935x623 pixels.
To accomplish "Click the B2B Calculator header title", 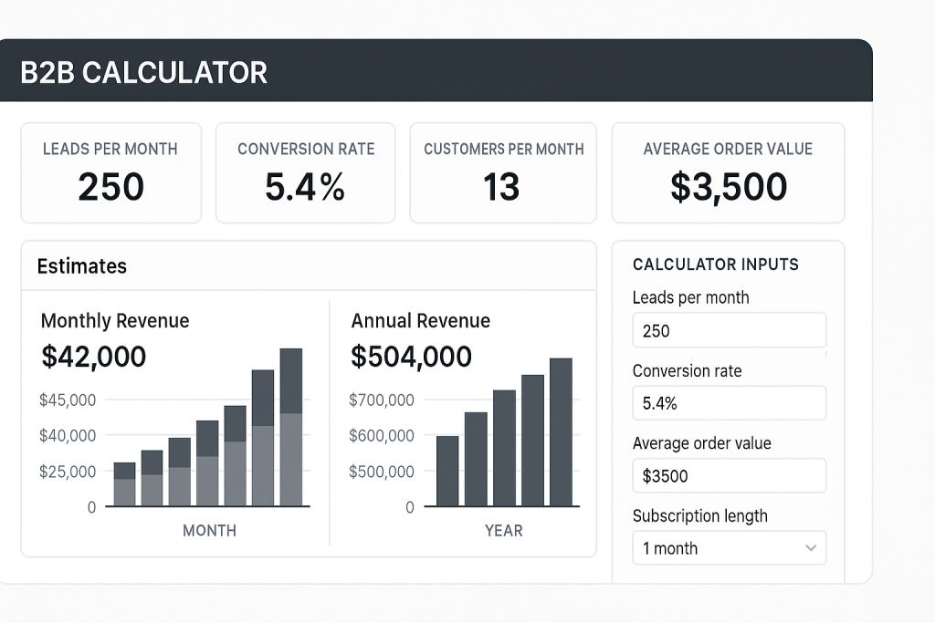I will 143,72.
